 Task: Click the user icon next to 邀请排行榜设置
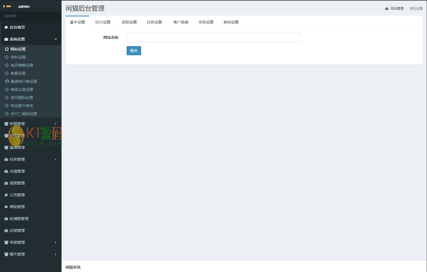(x=7, y=81)
